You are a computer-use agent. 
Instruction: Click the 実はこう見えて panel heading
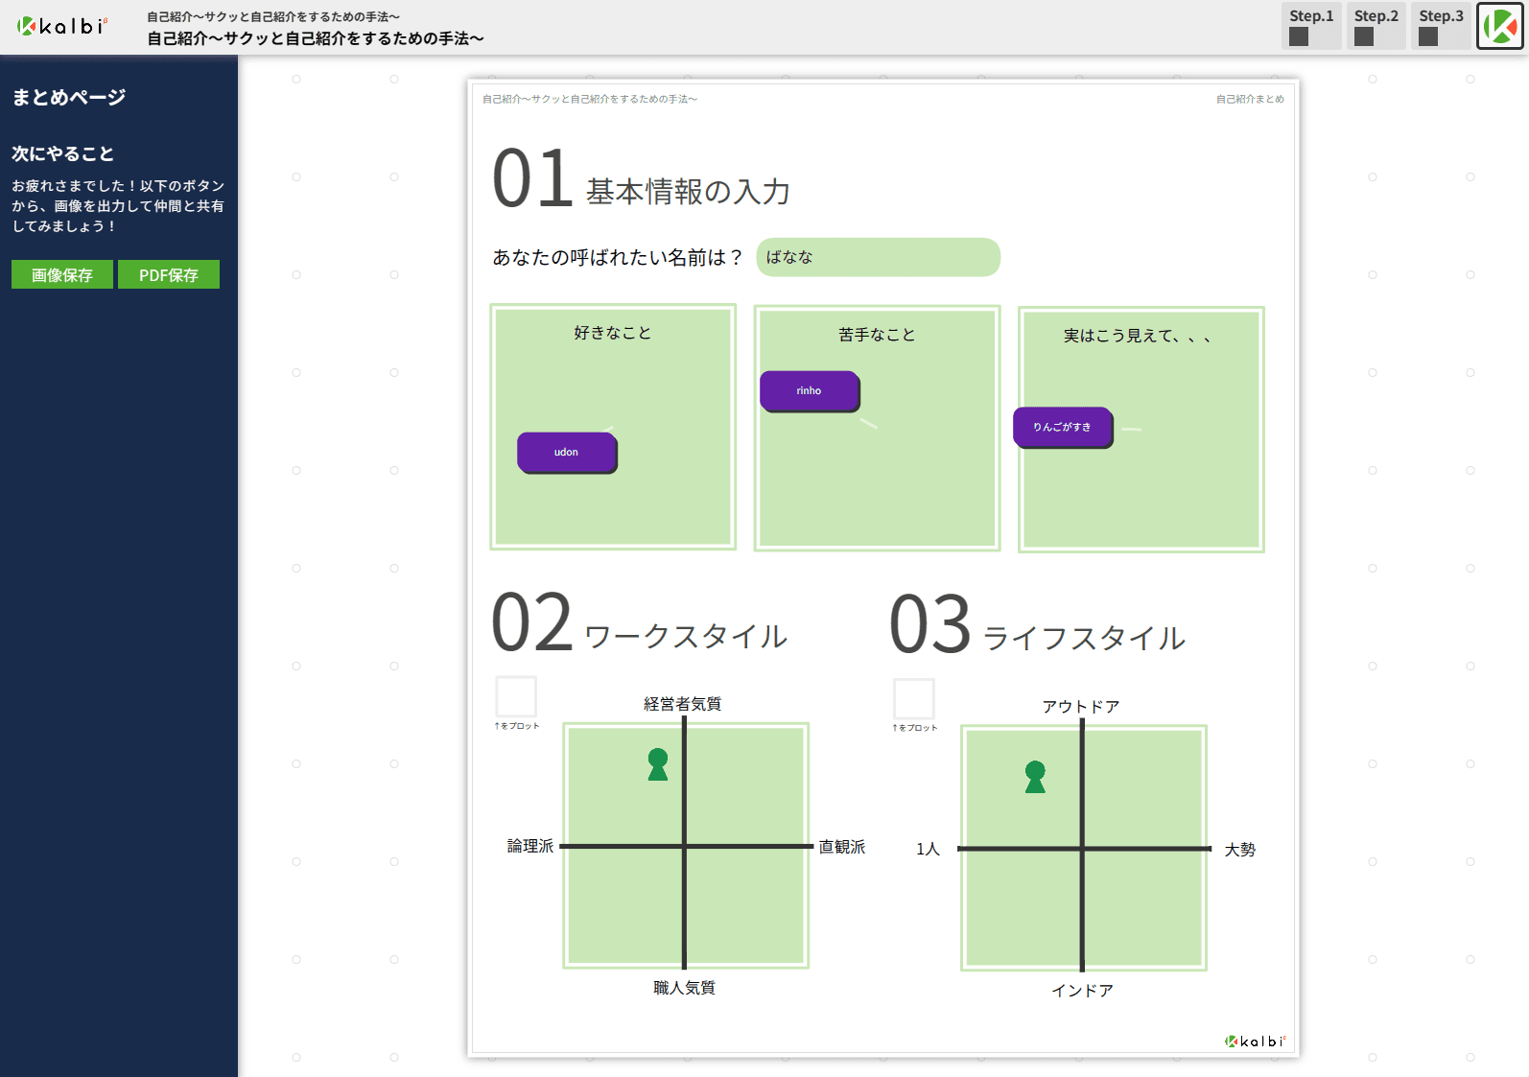pos(1137,336)
